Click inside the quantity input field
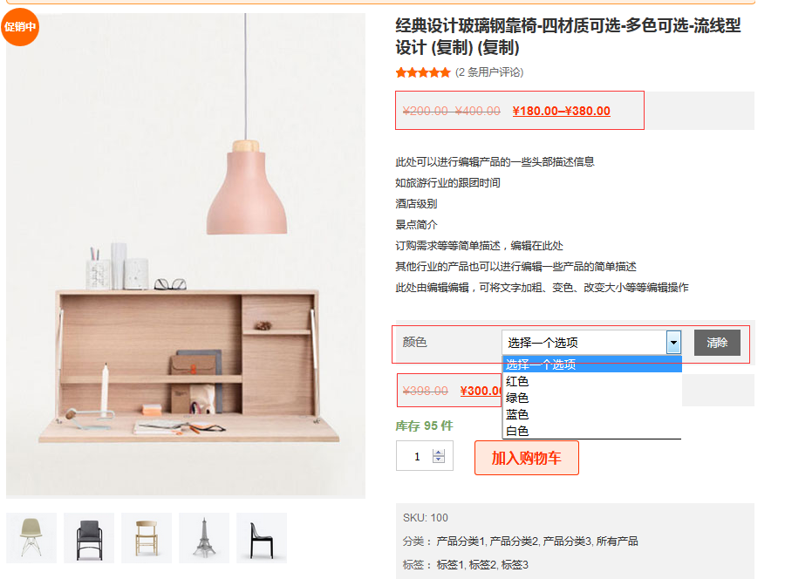Image resolution: width=785 pixels, height=579 pixels. tap(419, 455)
